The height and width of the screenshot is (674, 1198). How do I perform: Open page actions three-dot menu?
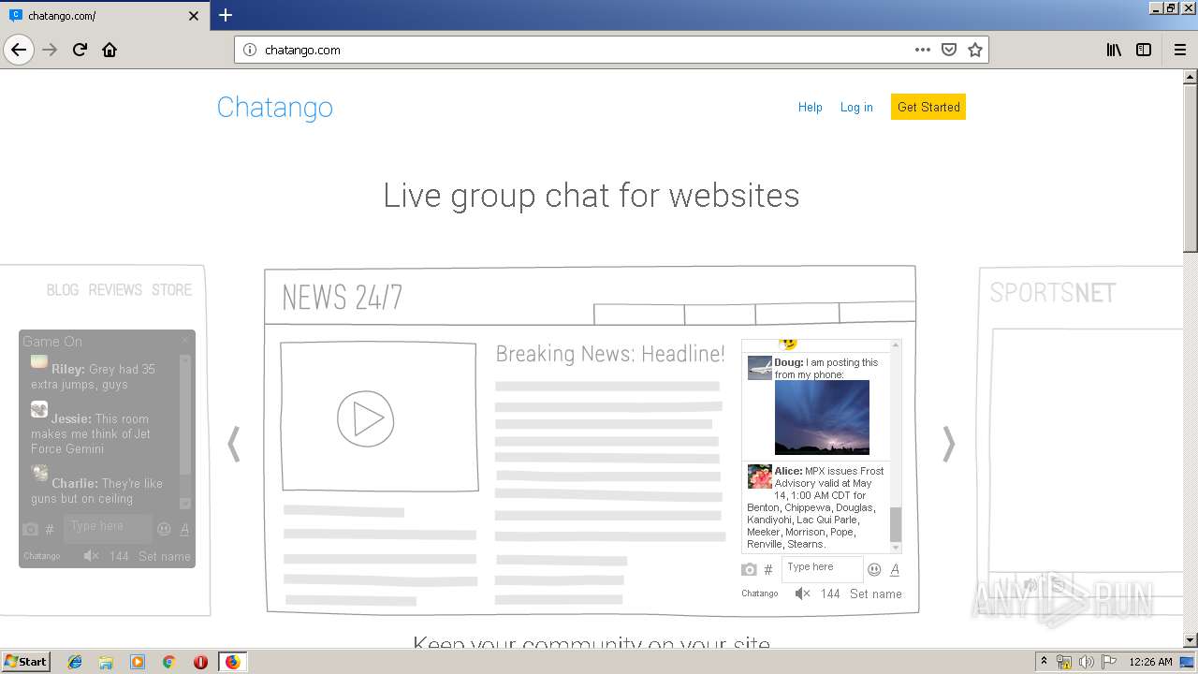pyautogui.click(x=923, y=50)
